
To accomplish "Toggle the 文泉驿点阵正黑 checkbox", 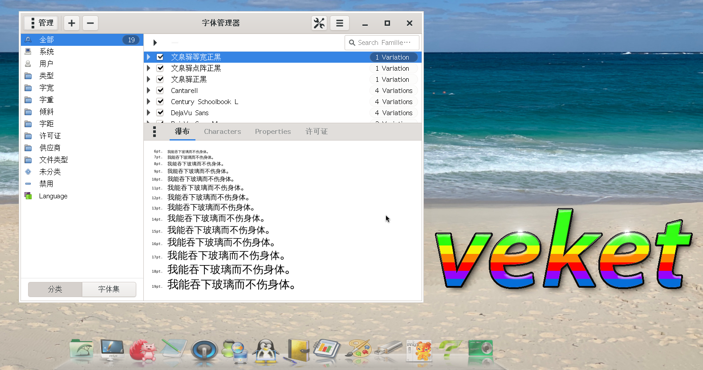I will (x=160, y=68).
